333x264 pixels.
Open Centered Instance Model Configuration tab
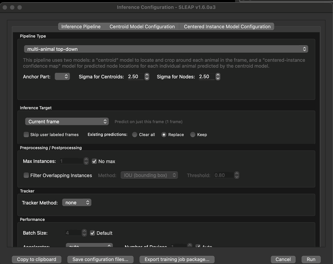[x=227, y=27]
